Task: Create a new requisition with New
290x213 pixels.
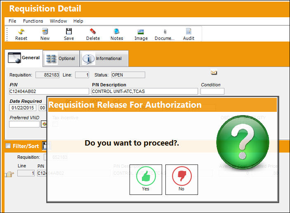Action: (45, 34)
